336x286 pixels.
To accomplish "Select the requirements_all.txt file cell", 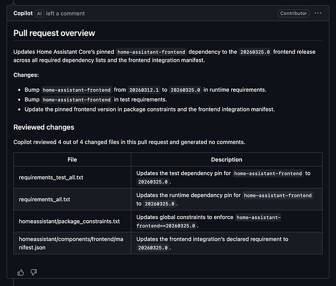I will (x=72, y=199).
